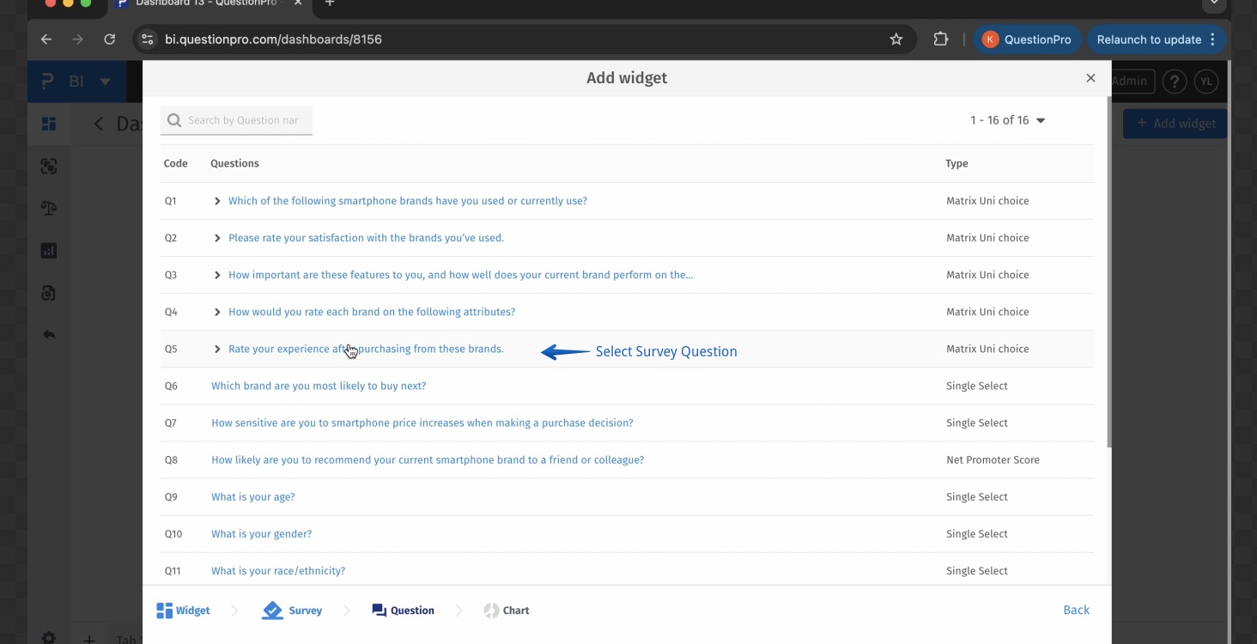Expand question Q1 smartphone brands row

tap(217, 201)
